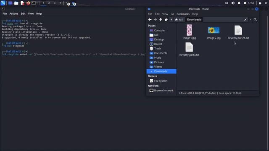The height and width of the screenshot is (151, 269).
Task: Switch to workspace 3
Action: click(x=55, y=3)
